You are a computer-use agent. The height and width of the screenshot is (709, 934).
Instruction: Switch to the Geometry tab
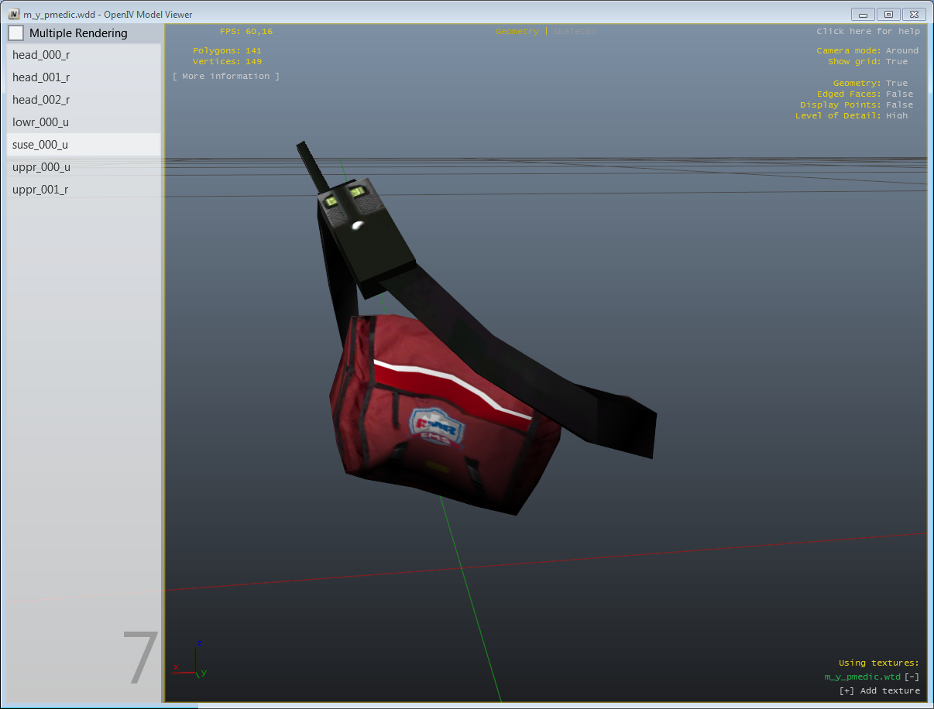click(517, 32)
